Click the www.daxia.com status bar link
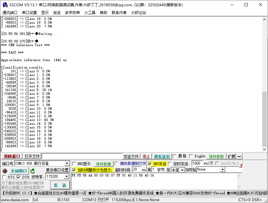 tap(15, 200)
